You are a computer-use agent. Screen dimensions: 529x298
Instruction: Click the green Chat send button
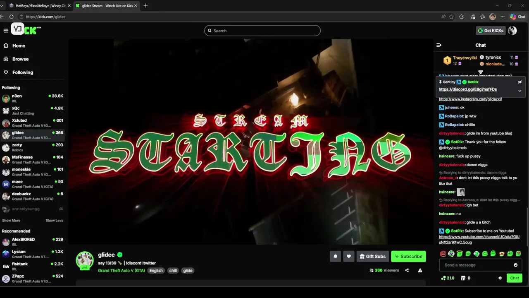coord(515,278)
